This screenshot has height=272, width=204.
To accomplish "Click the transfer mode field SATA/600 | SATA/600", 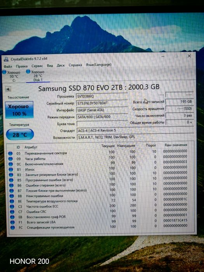I will [x=102, y=117].
